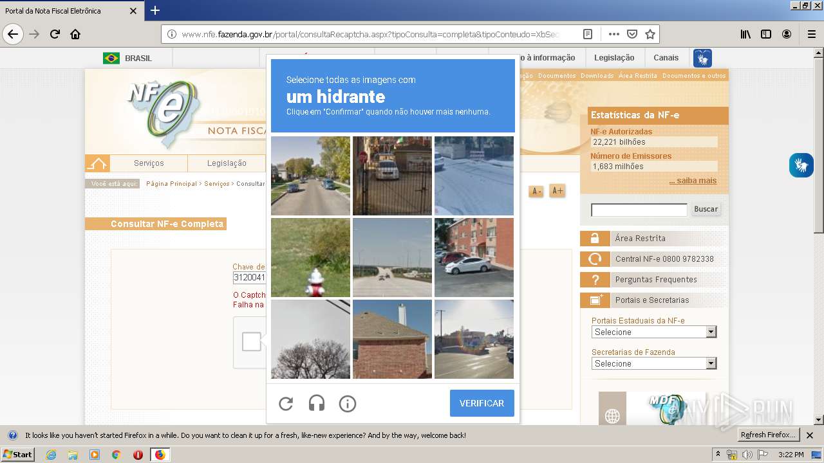Open the Windows Start menu
This screenshot has width=824, height=463.
coord(17,455)
